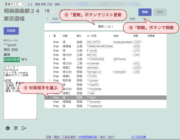Switch to the 有段 tab
180x140 pixels.
click(x=55, y=19)
